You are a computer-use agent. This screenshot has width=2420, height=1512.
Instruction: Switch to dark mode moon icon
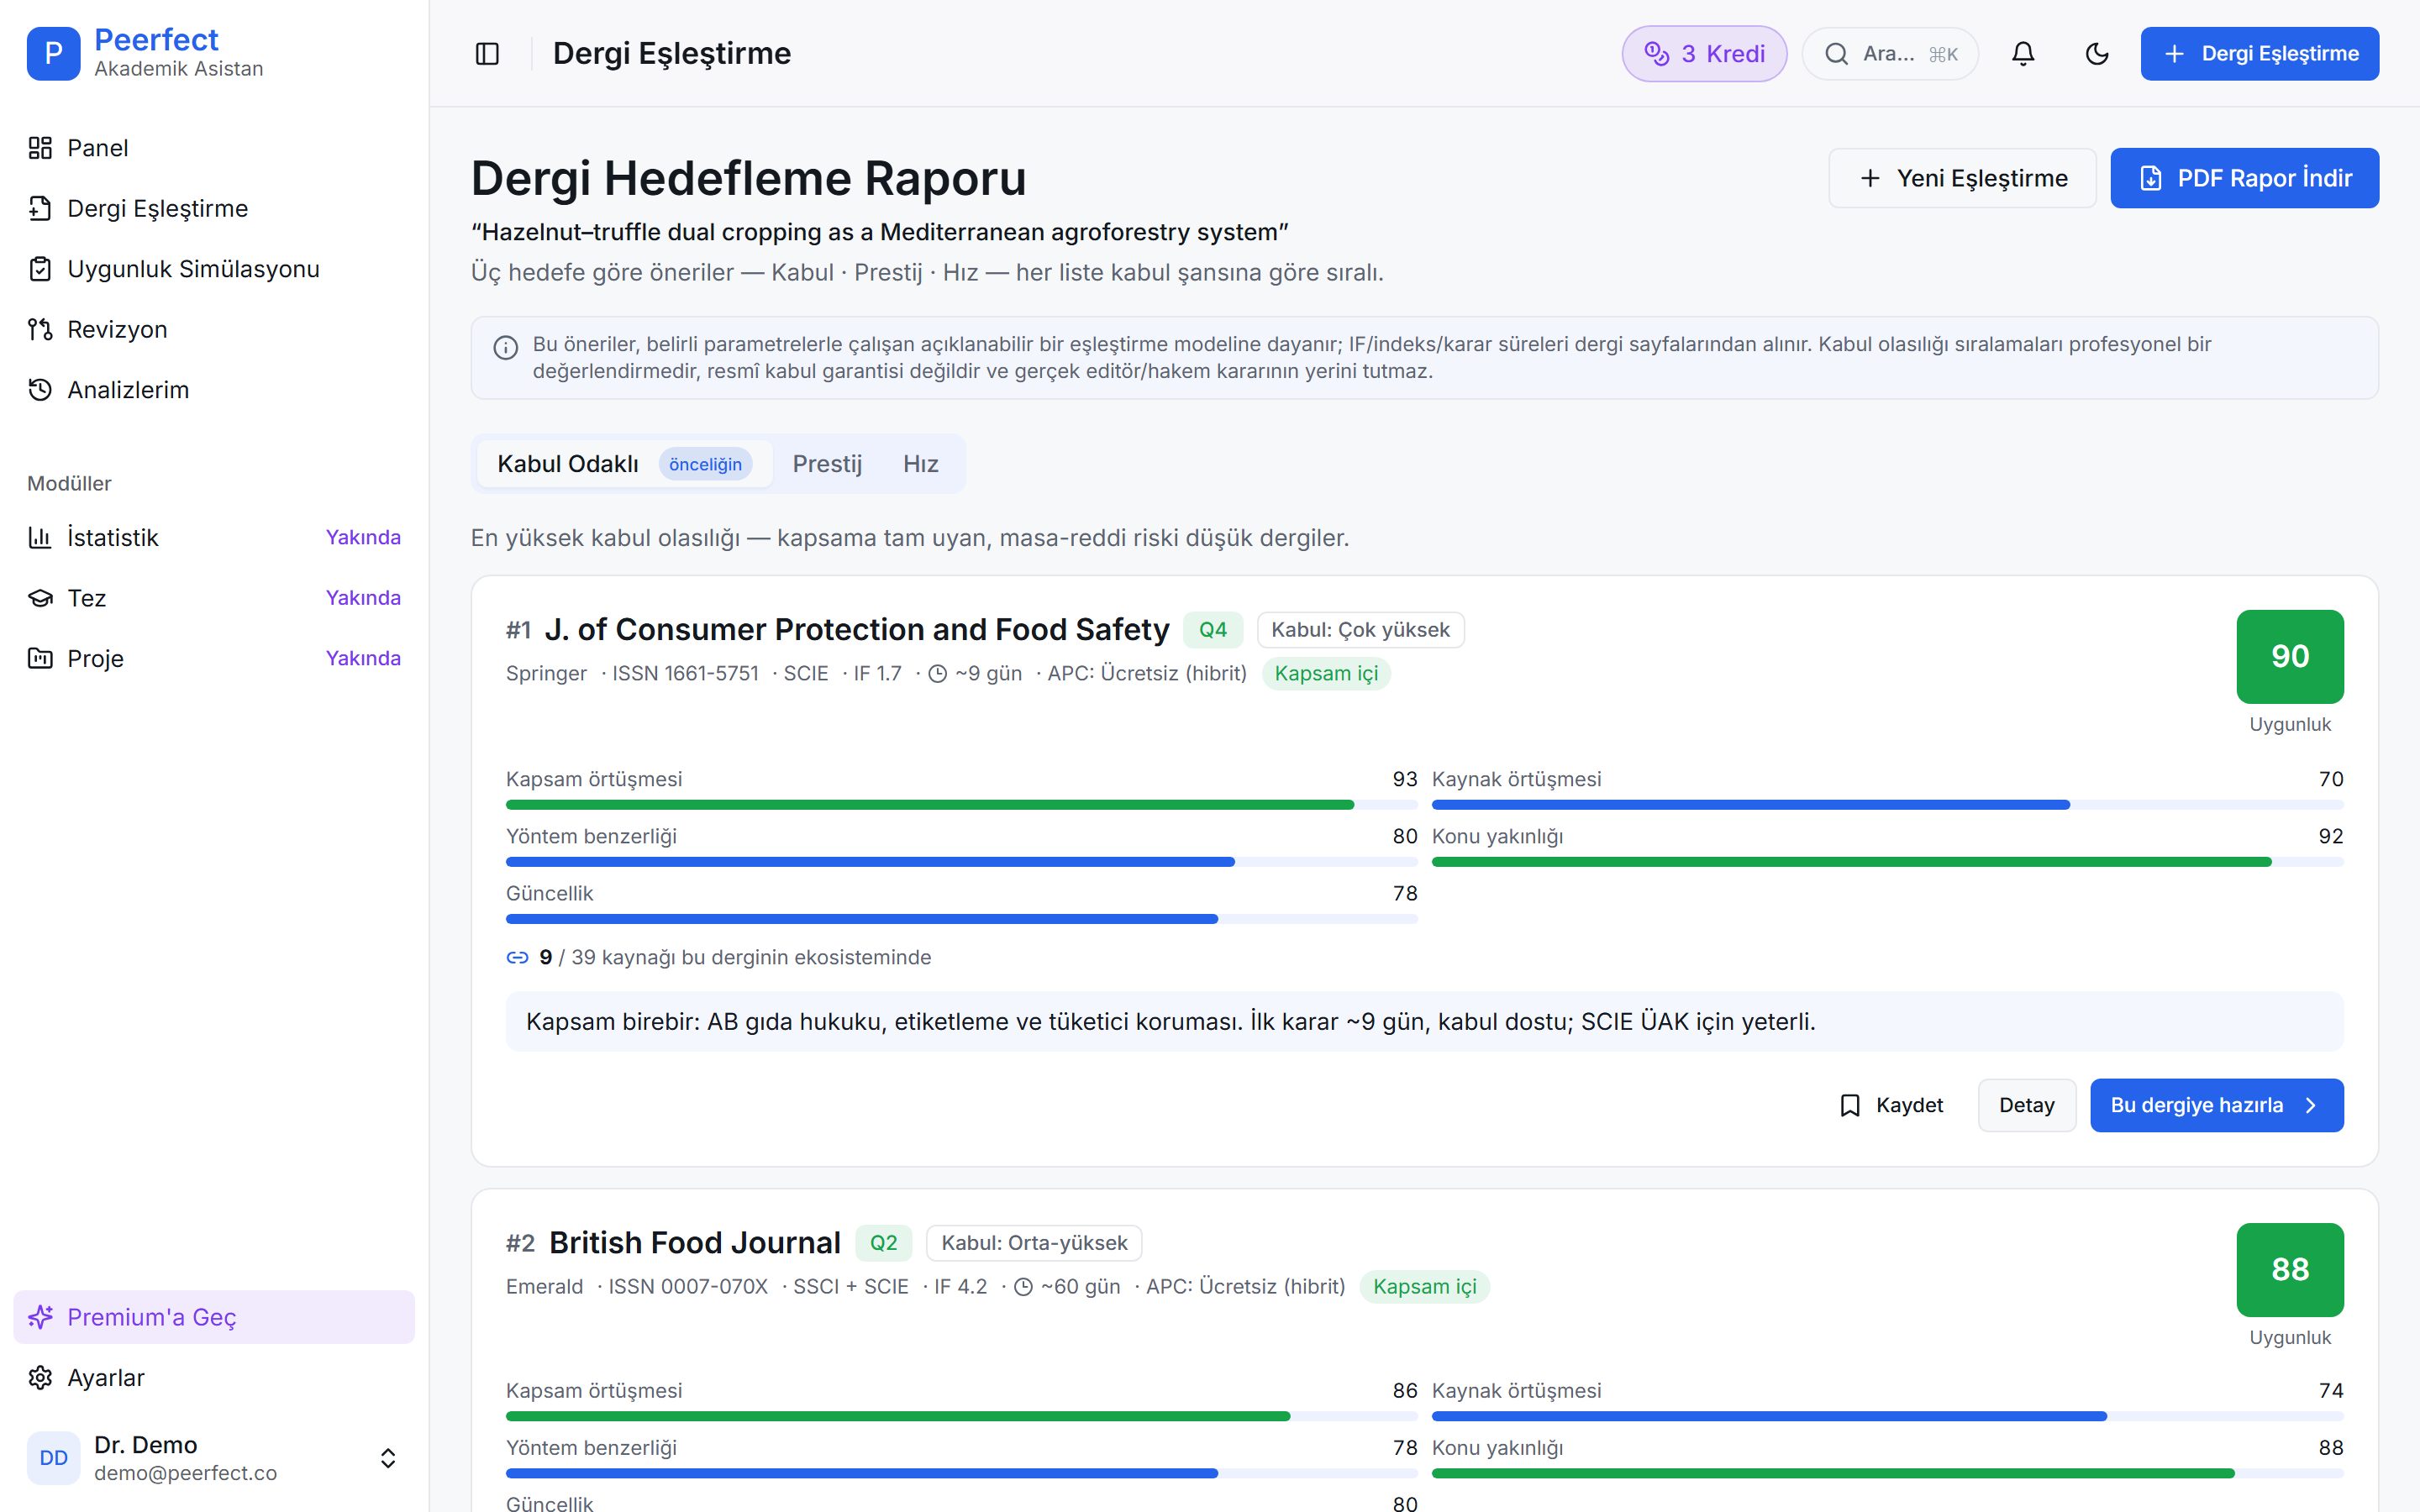pyautogui.click(x=2097, y=54)
